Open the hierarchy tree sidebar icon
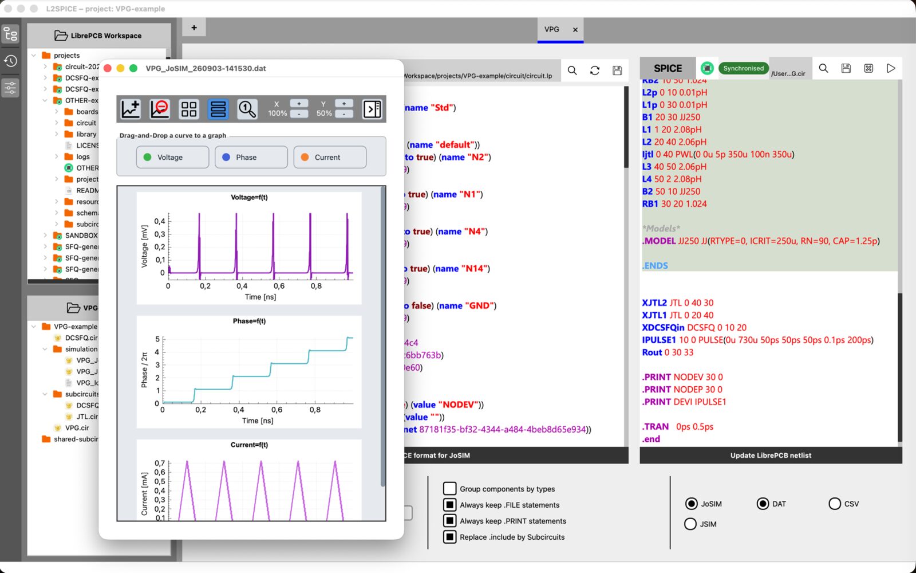This screenshot has width=916, height=573. click(10, 35)
